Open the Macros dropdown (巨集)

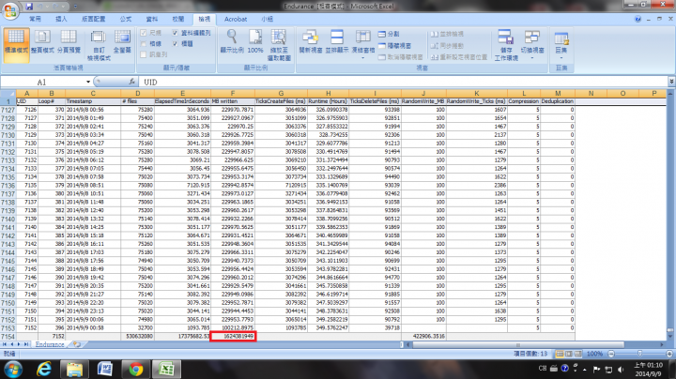[x=561, y=45]
